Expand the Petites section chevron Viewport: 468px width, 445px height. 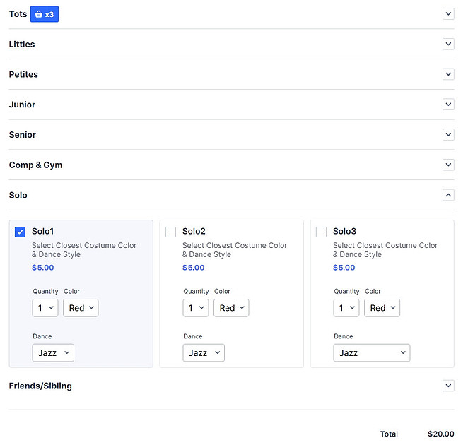(448, 74)
